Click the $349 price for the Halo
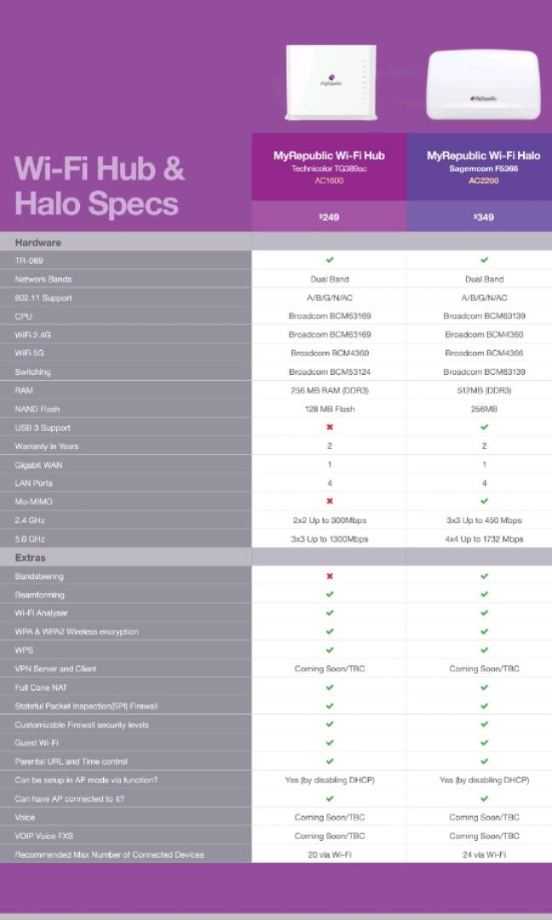This screenshot has width=552, height=920. pos(483,217)
